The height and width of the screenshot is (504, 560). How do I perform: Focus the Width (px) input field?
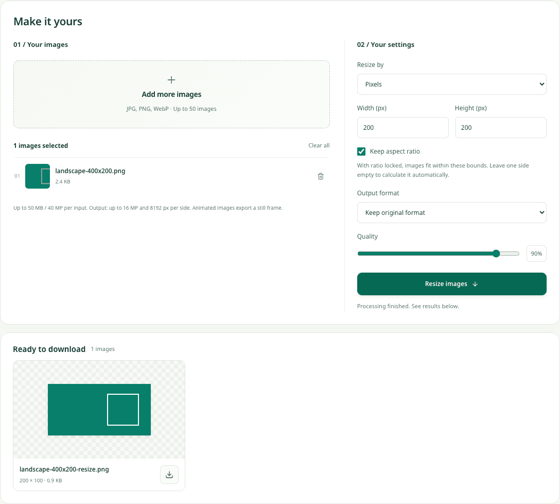(x=402, y=127)
